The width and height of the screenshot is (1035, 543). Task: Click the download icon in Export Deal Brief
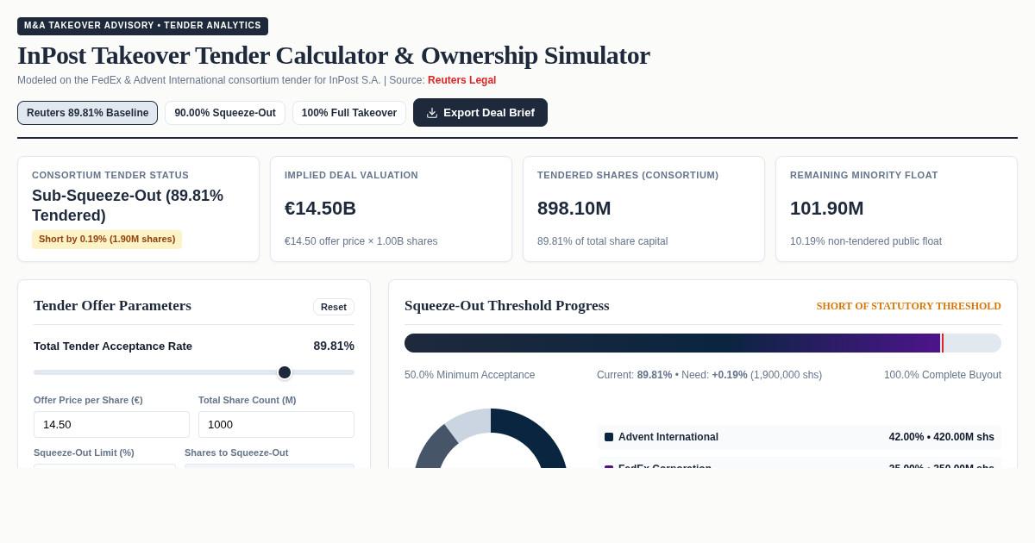point(432,113)
